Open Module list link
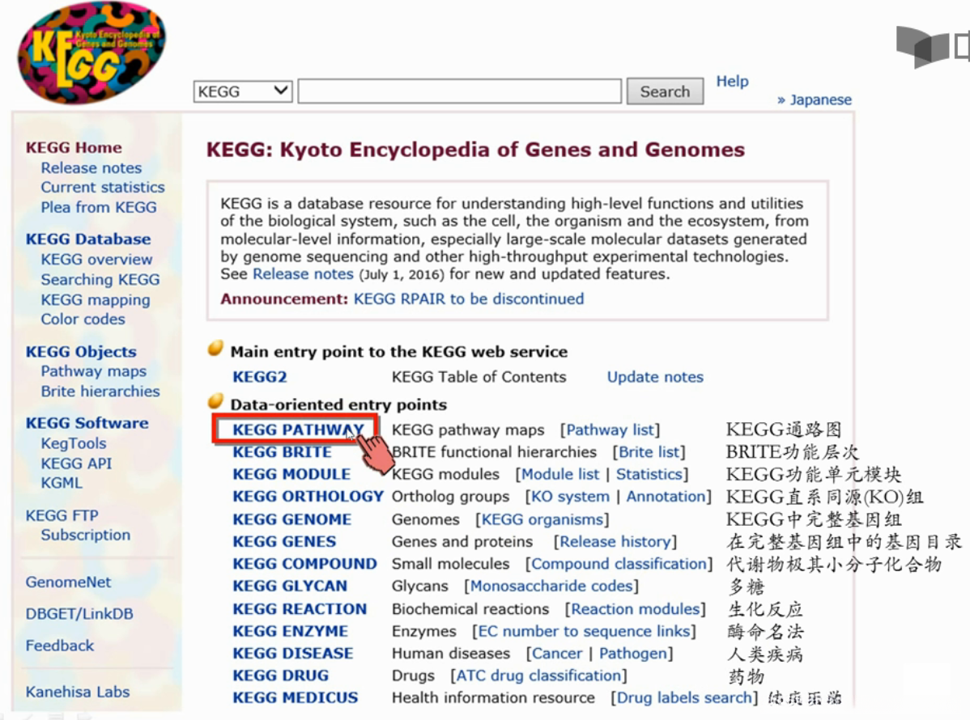 click(560, 474)
